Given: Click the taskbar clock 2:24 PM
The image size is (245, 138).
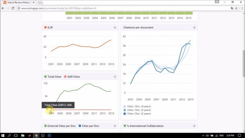Looking at the screenshot, I should [x=230, y=135].
